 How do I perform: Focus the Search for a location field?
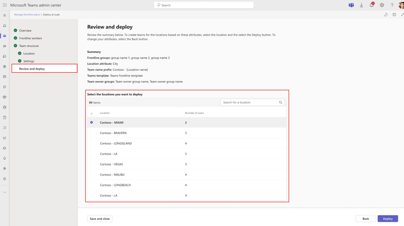tap(252, 102)
